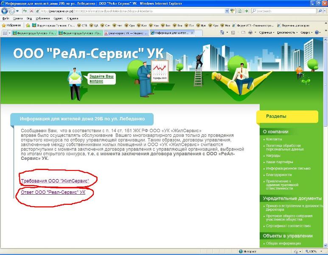
Task: Click the Help question mark icon
Action: 317,32
